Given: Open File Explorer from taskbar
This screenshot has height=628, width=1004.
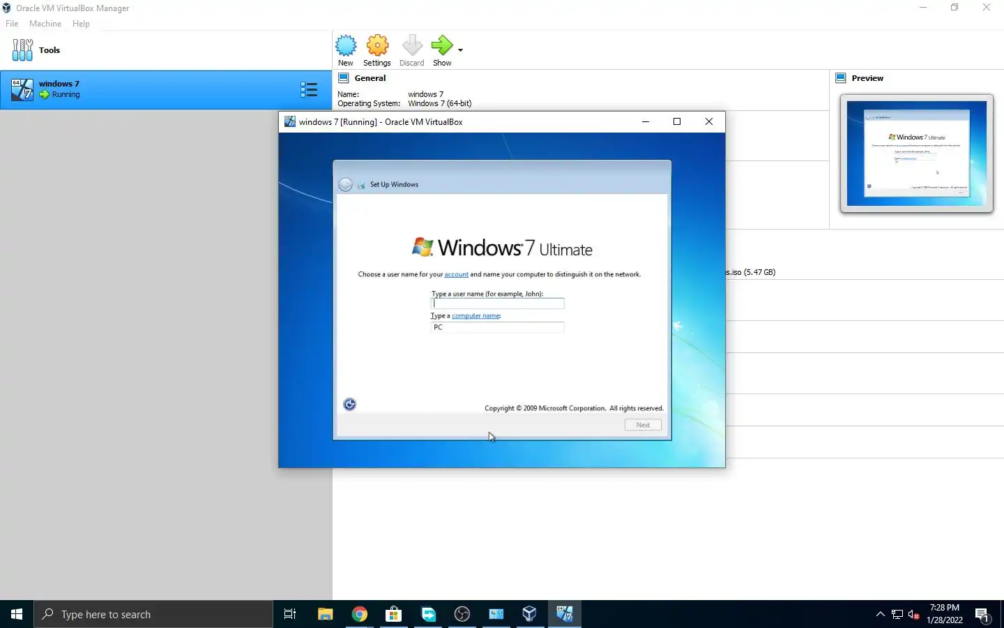Looking at the screenshot, I should (x=326, y=614).
